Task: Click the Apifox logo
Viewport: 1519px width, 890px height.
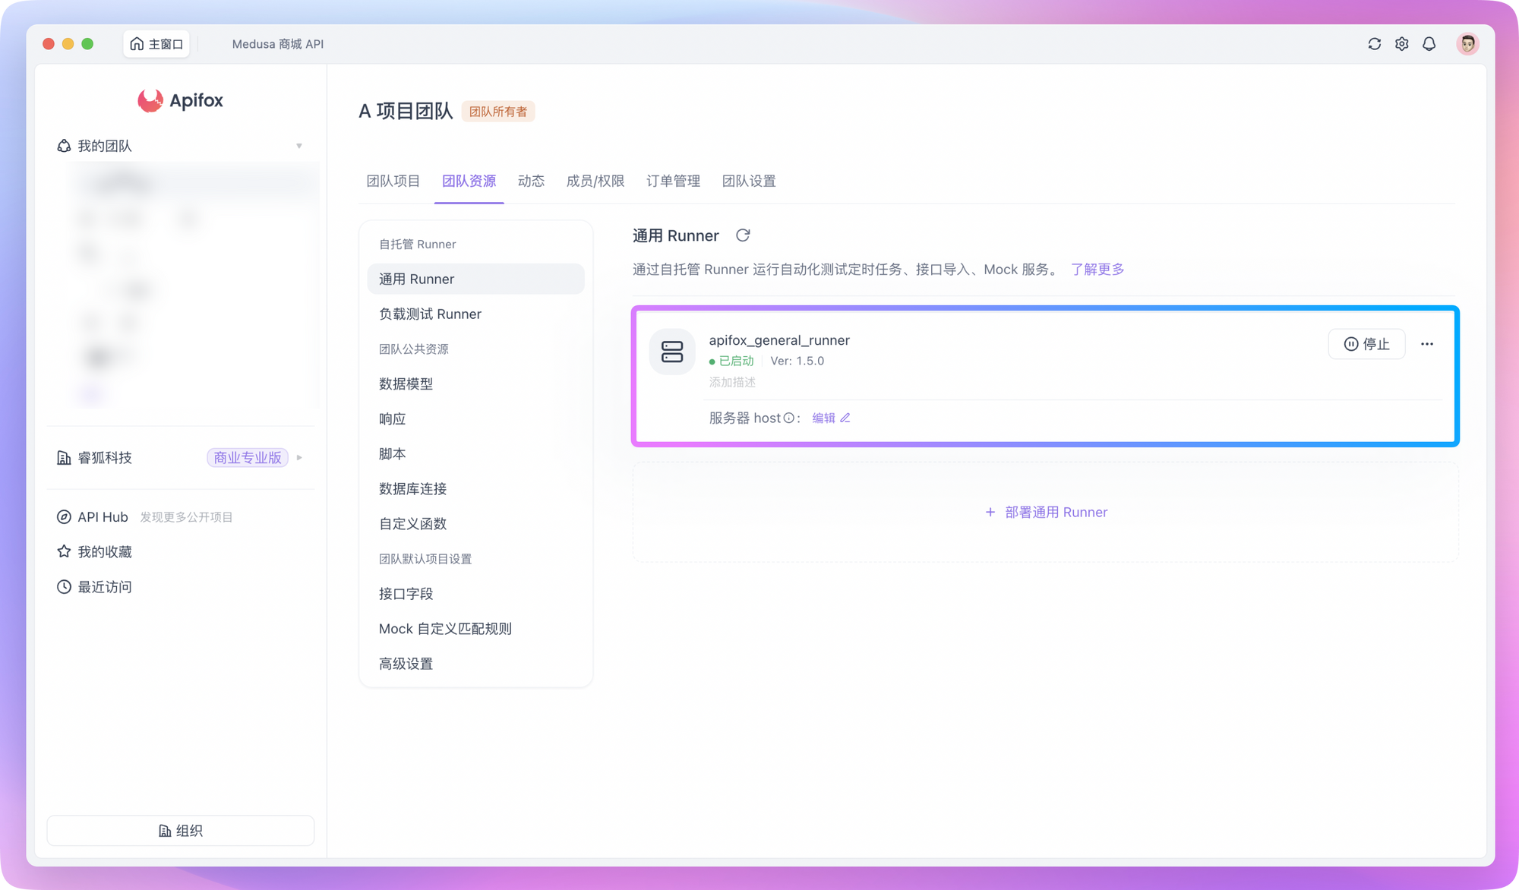Action: coord(180,100)
